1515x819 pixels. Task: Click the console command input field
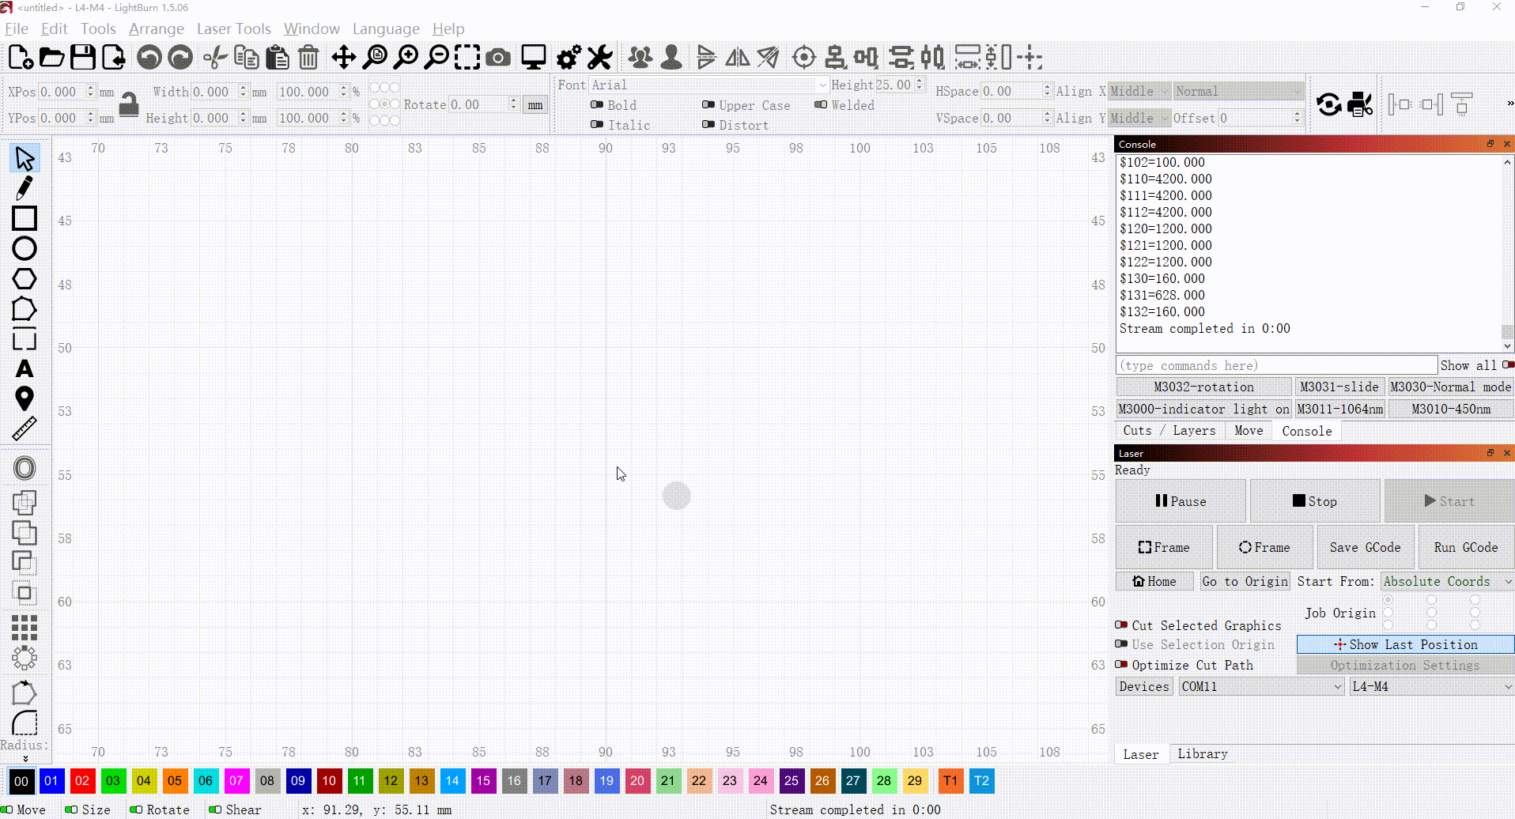coord(1275,365)
